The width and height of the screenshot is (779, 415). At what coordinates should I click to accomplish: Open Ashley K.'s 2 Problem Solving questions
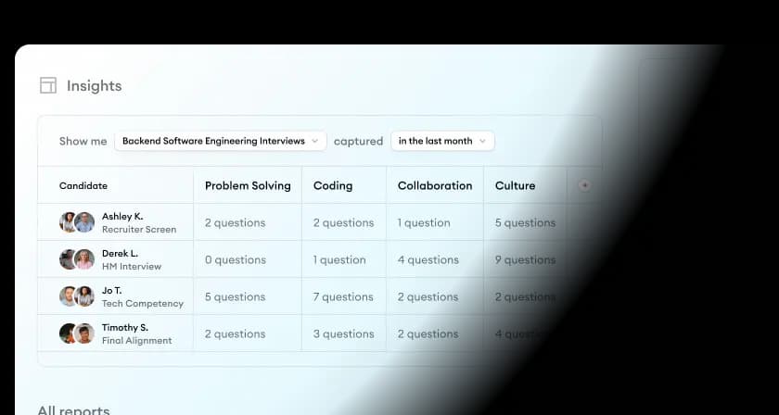[235, 222]
